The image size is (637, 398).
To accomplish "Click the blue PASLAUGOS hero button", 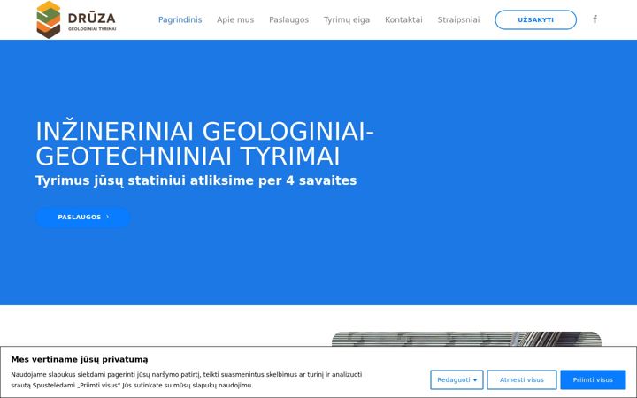I will coord(83,217).
